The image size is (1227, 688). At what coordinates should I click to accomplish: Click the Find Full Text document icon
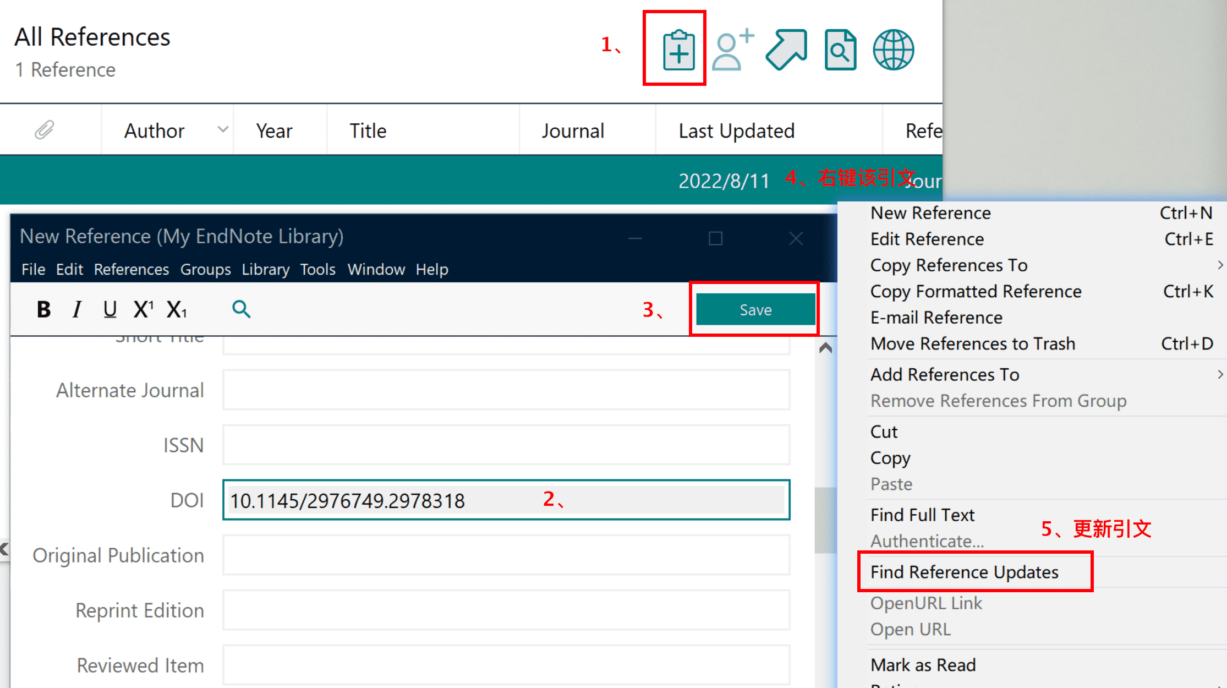pos(840,50)
